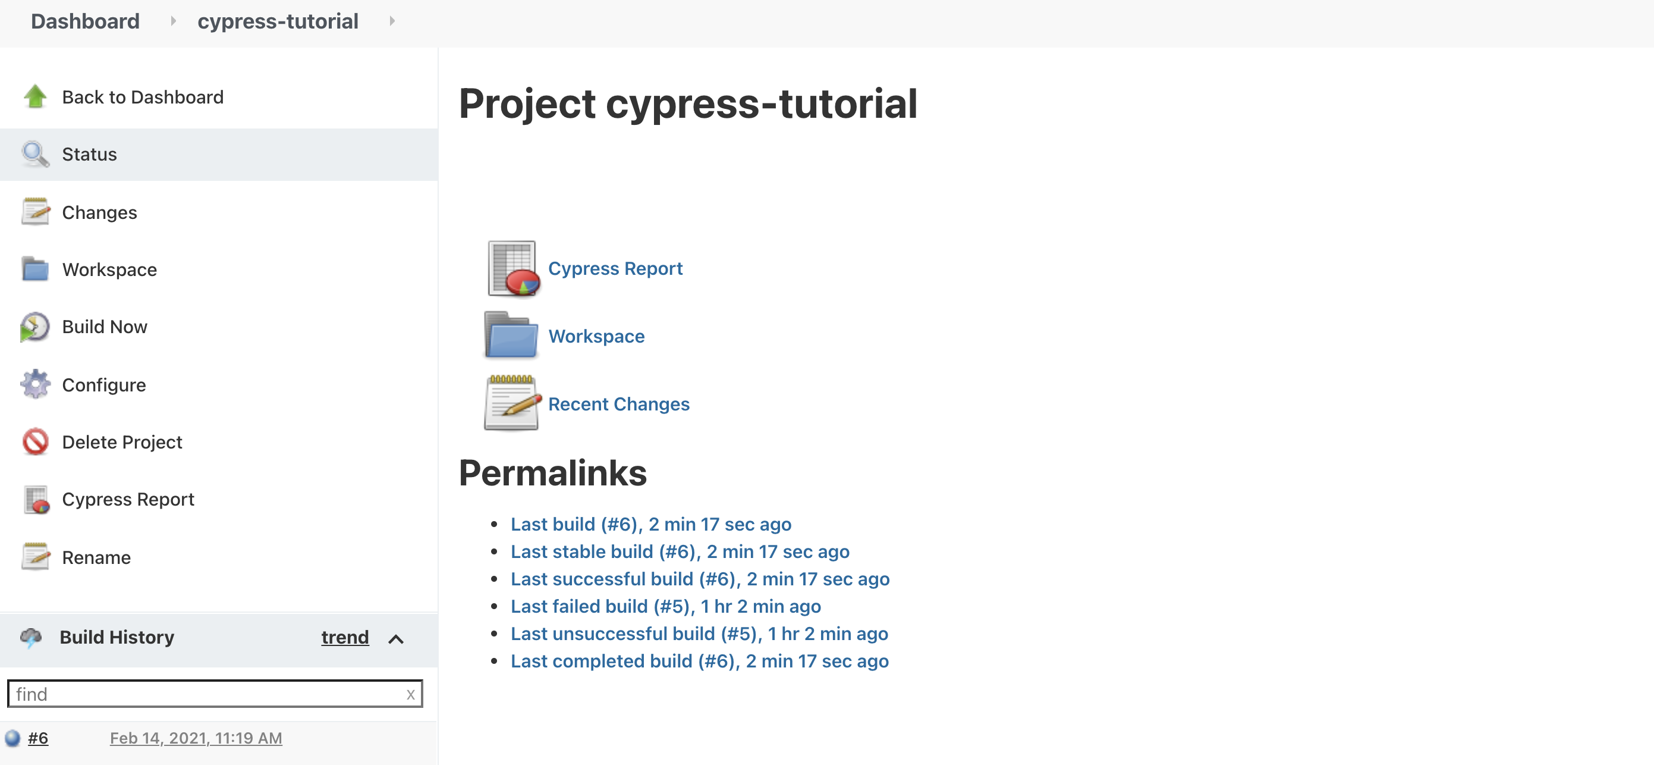The width and height of the screenshot is (1654, 765).
Task: Open Configure via the gear icon
Action: 35,384
